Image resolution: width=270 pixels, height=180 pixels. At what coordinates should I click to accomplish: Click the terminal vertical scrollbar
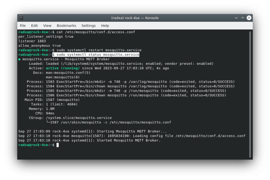250,94
